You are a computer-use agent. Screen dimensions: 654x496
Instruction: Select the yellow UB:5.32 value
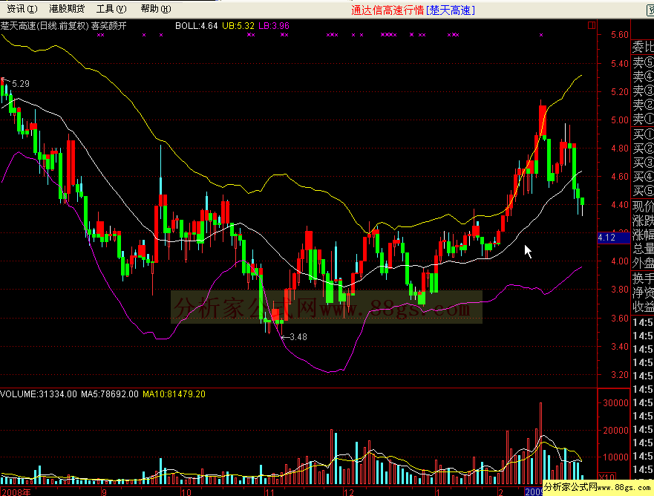coord(238,26)
